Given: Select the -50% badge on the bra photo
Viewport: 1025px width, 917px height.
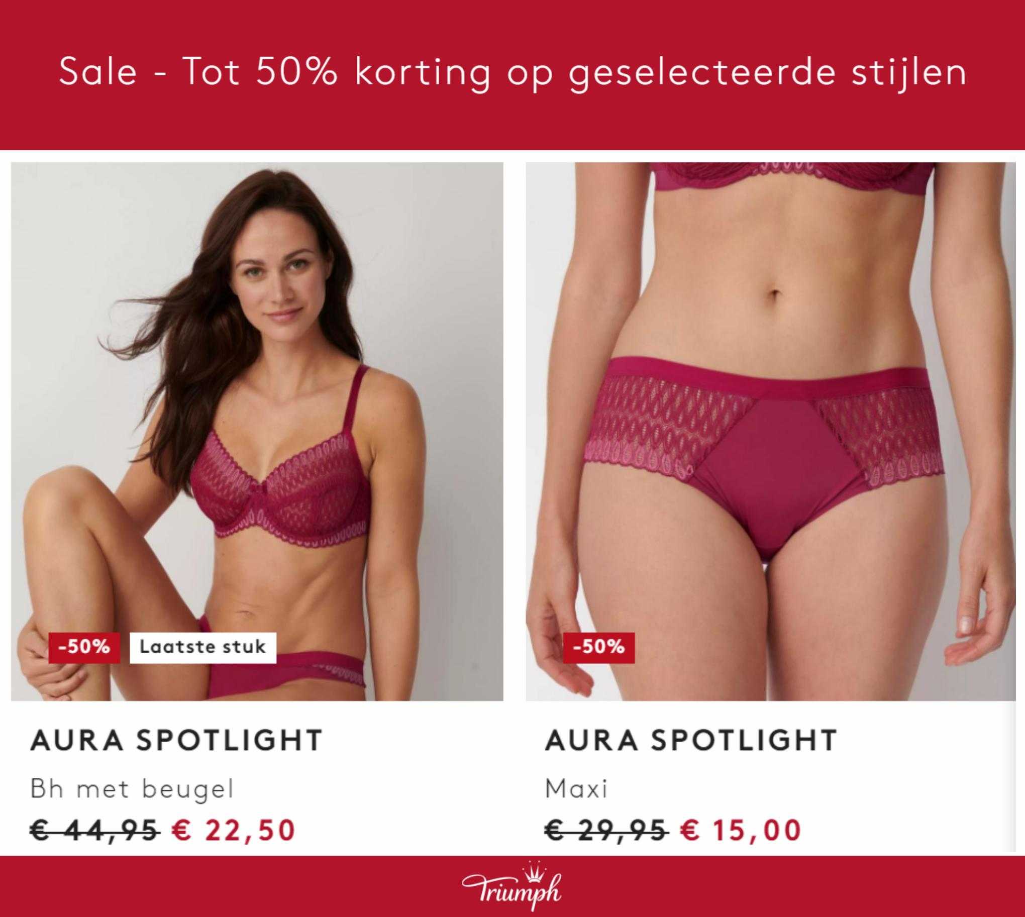Looking at the screenshot, I should pyautogui.click(x=84, y=648).
